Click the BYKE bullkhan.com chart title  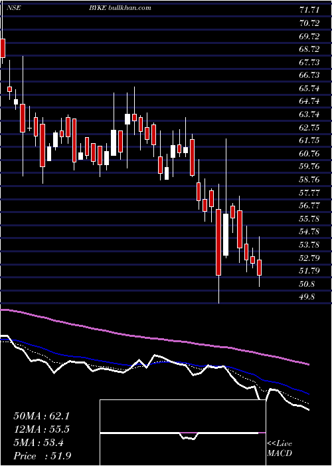point(120,8)
